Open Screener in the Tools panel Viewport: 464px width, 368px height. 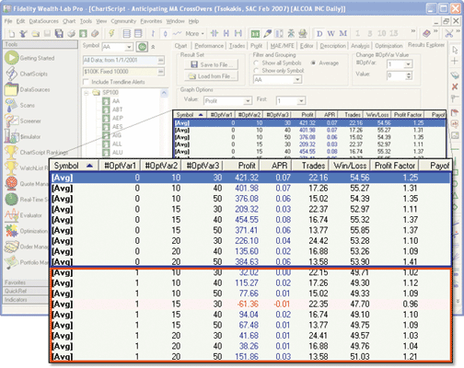23,121
